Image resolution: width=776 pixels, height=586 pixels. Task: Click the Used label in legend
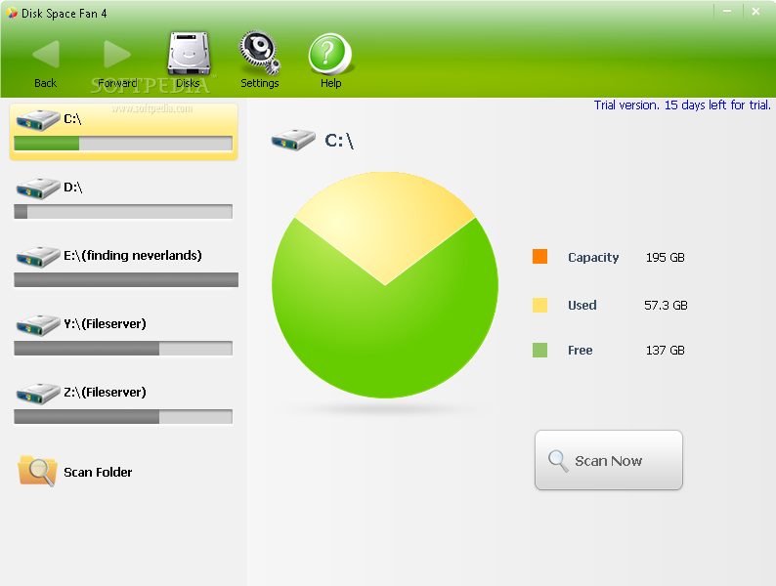coord(582,305)
